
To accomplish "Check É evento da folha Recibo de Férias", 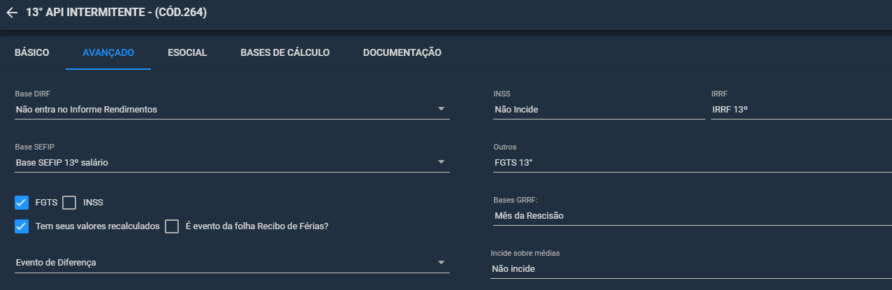I will pos(173,226).
